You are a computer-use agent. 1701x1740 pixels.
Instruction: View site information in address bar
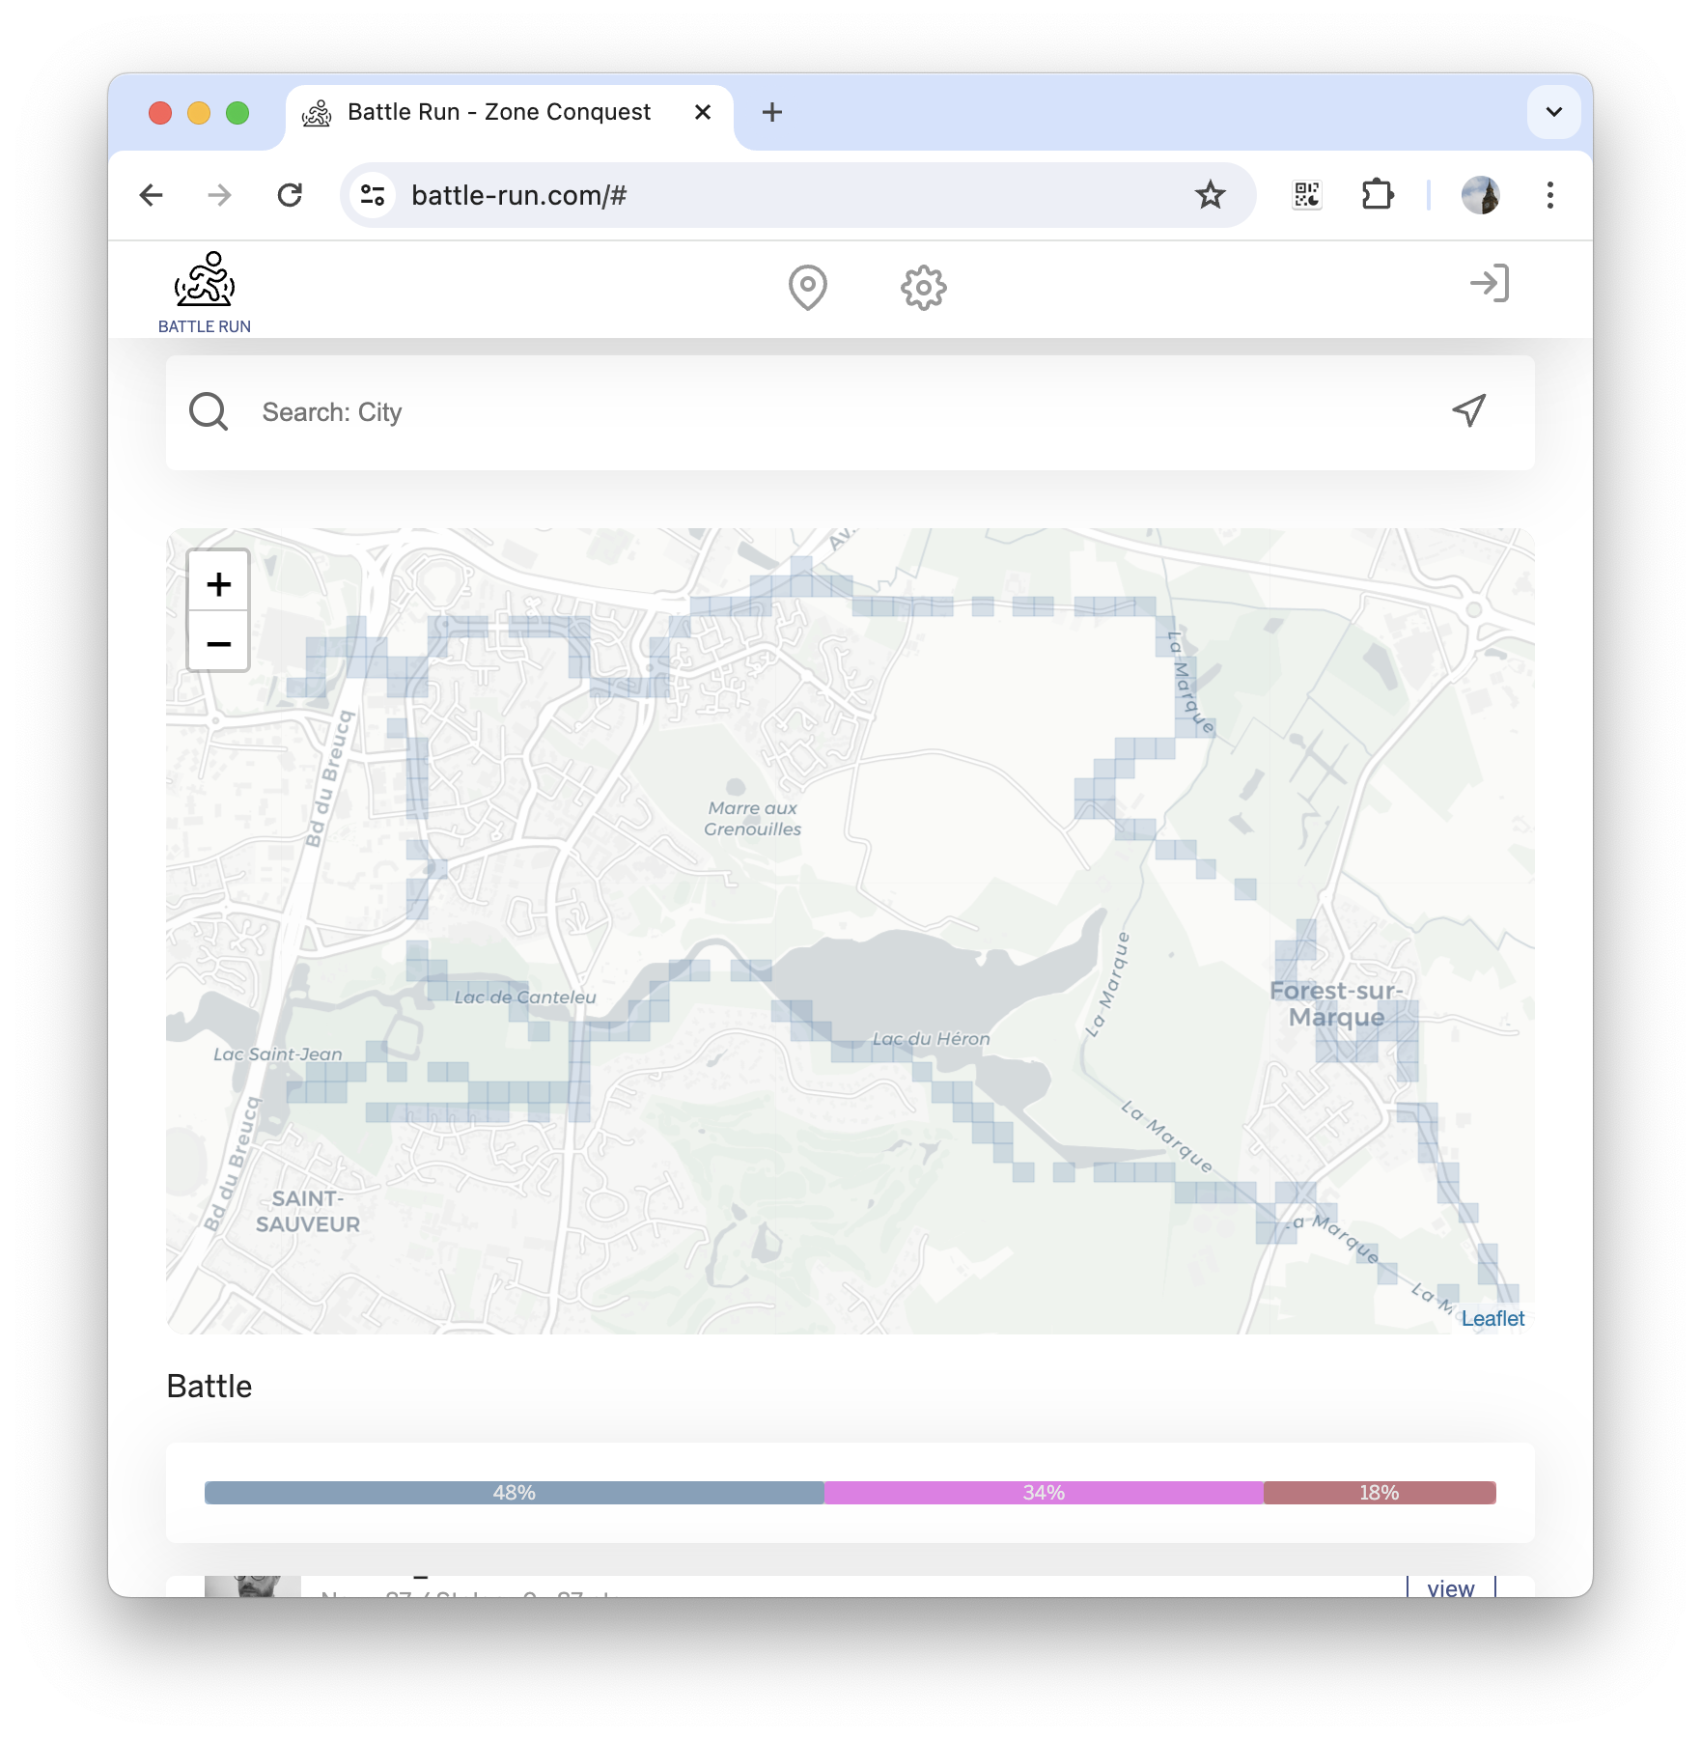(374, 195)
